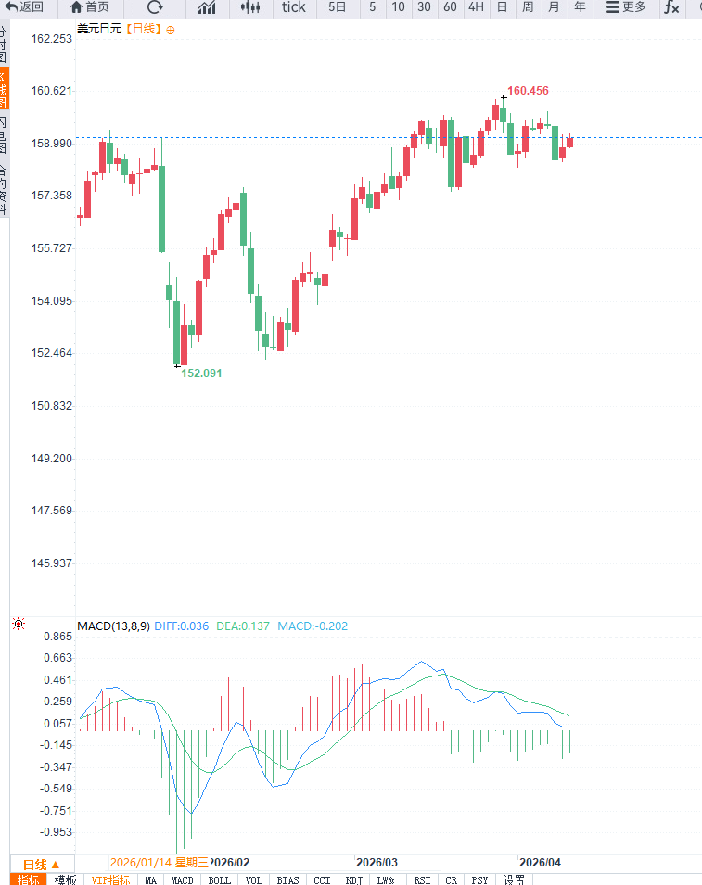This screenshot has height=885, width=702.
Task: Open the fx formula function tool
Action: coord(671,7)
